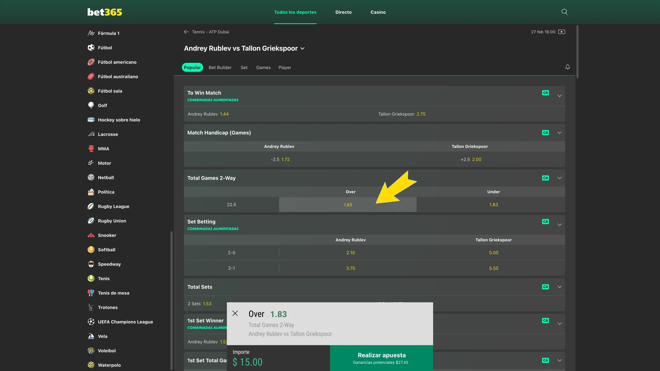Click the back arrow to Tennis ATP Dubai
The image size is (660, 371).
[x=186, y=32]
